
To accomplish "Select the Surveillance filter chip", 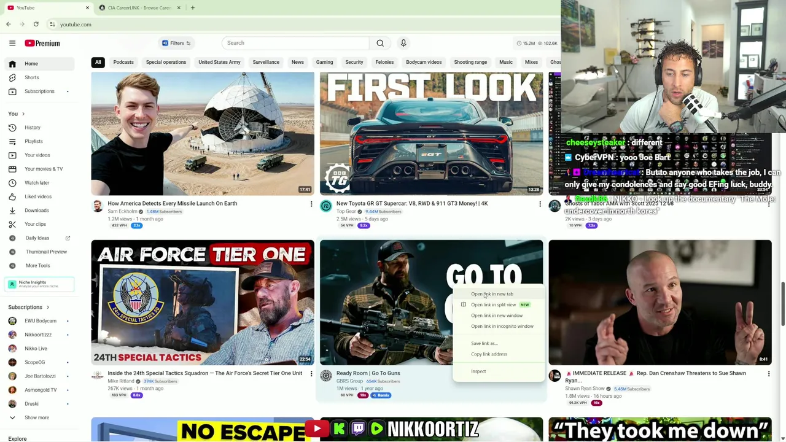I will (266, 62).
